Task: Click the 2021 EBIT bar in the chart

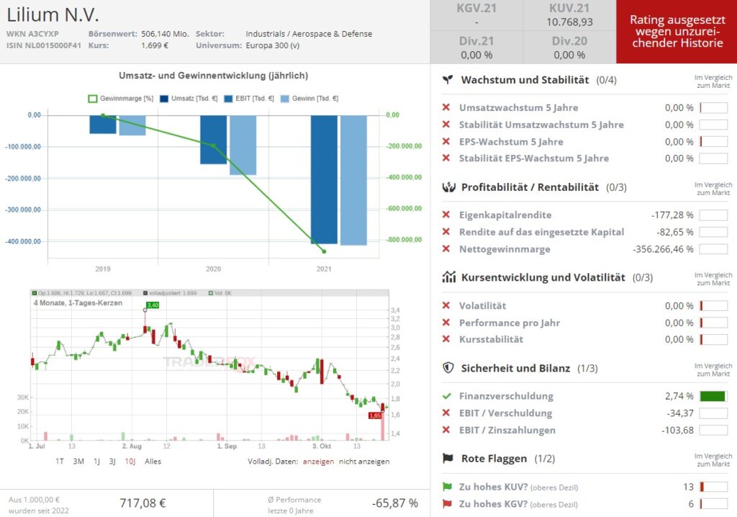Action: 324,179
